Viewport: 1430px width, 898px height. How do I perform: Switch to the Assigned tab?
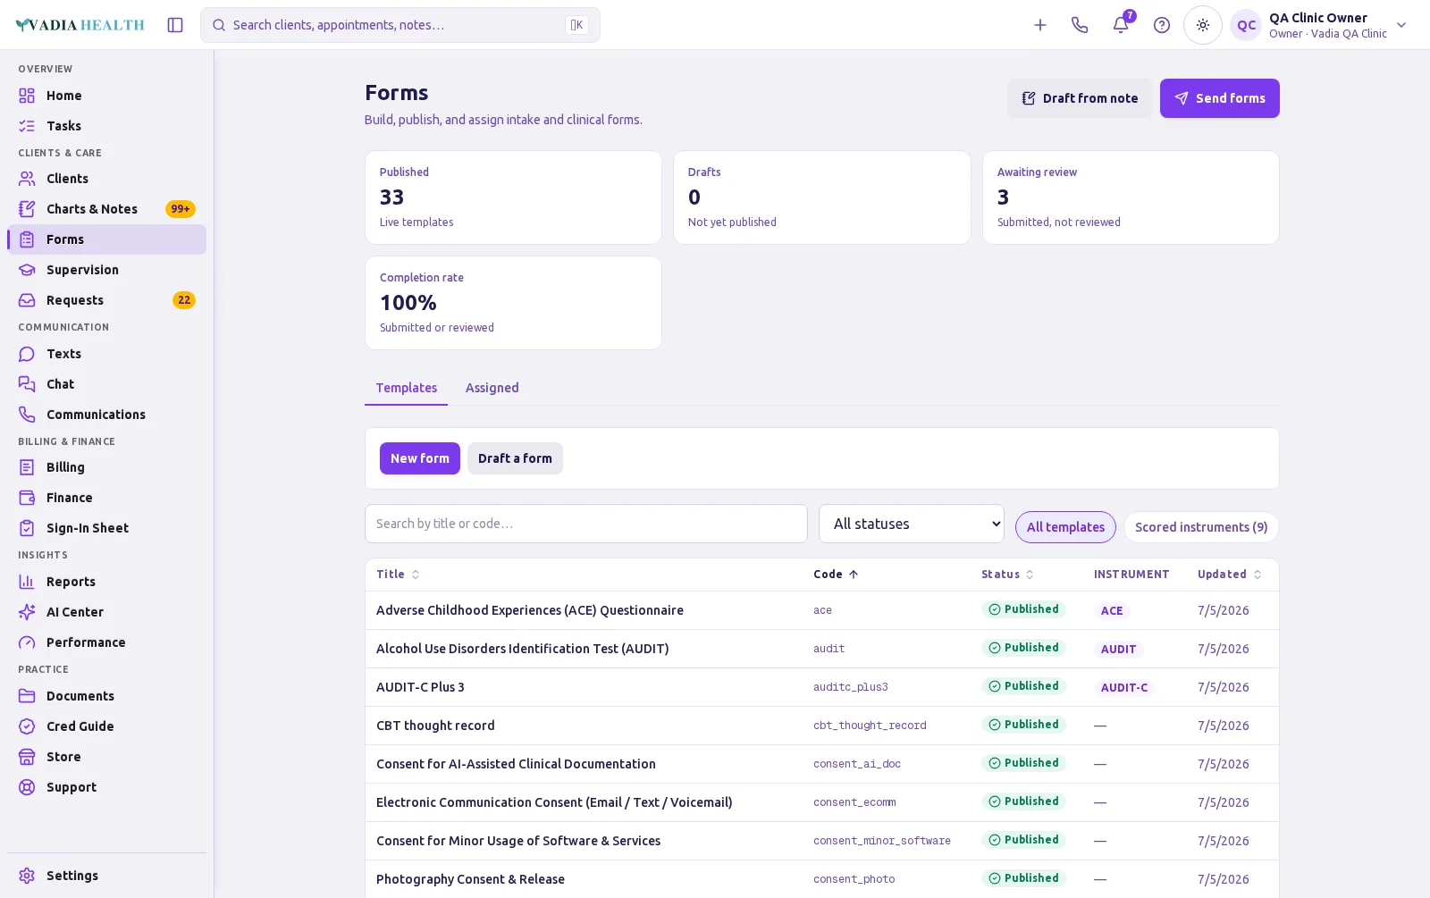tap(492, 388)
